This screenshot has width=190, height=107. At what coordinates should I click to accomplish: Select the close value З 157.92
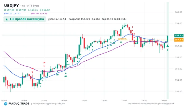click(x=45, y=10)
